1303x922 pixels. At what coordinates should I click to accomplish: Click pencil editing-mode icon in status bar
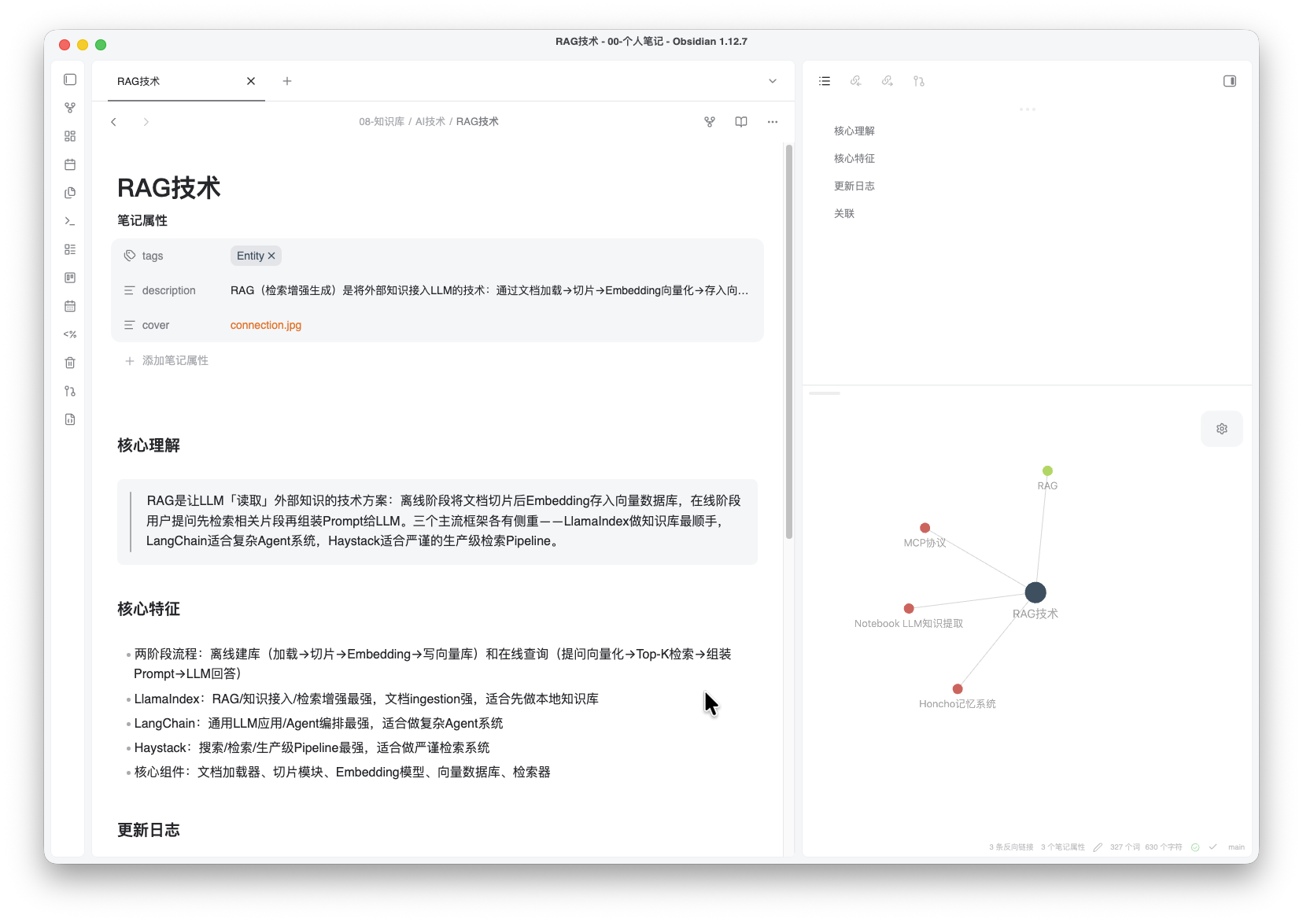point(1098,847)
